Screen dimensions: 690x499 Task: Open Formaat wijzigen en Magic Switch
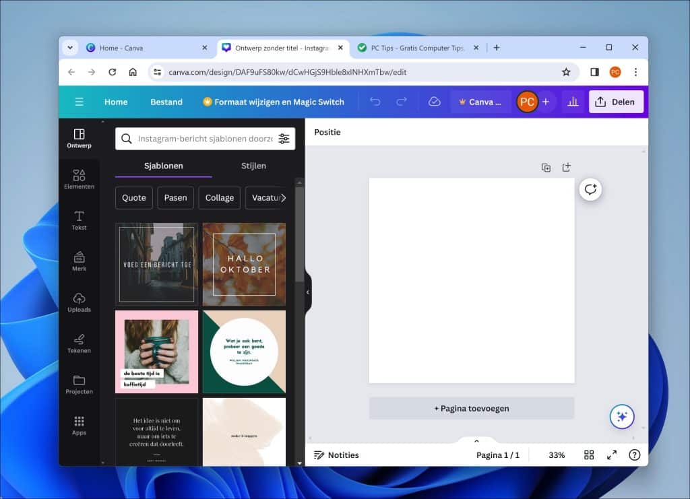274,102
